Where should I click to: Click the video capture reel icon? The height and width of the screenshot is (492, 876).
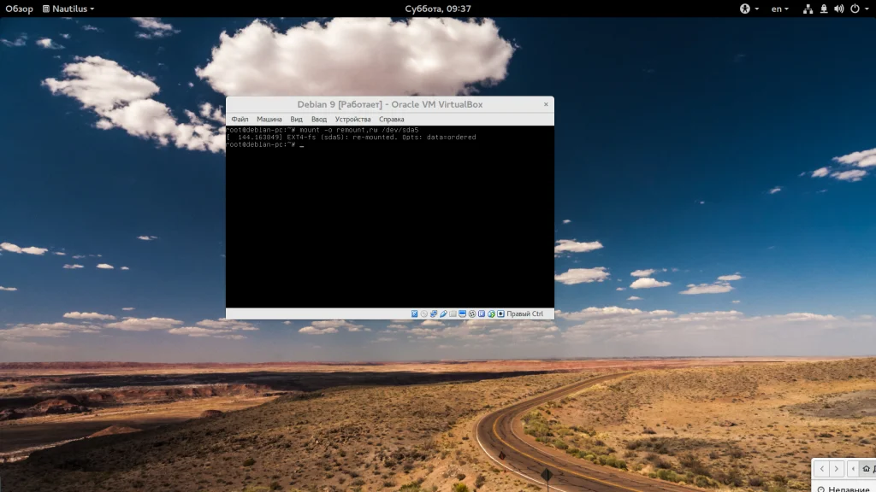coord(472,313)
